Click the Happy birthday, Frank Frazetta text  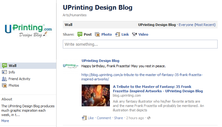[123, 66]
